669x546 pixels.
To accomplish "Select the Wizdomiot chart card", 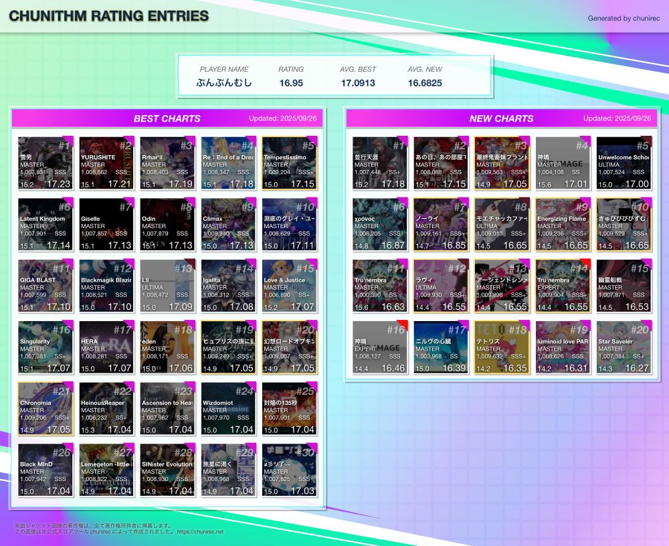I will (x=229, y=409).
